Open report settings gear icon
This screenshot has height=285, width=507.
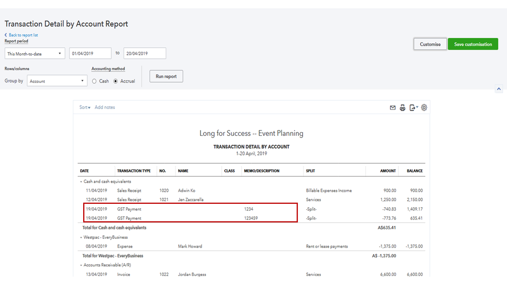coord(424,108)
